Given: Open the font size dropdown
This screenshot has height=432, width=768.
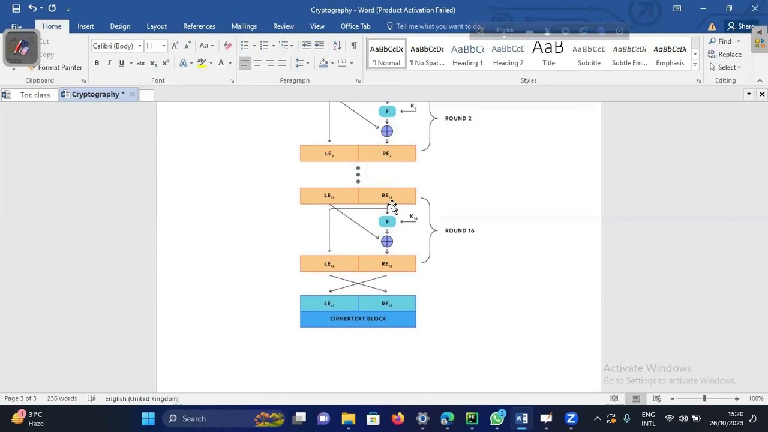Looking at the screenshot, I should click(163, 46).
